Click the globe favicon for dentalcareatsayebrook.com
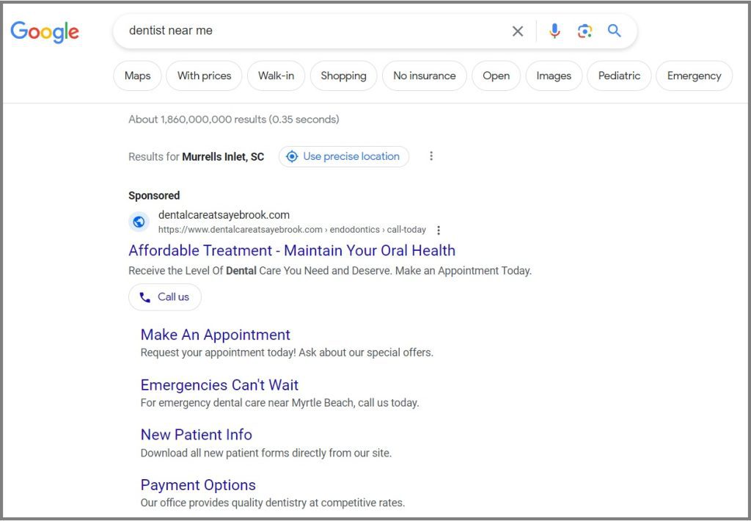This screenshot has width=751, height=521. click(139, 222)
